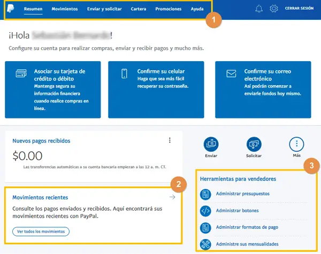The height and width of the screenshot is (254, 321).
Task: Open the Más circle icon
Action: (x=296, y=144)
